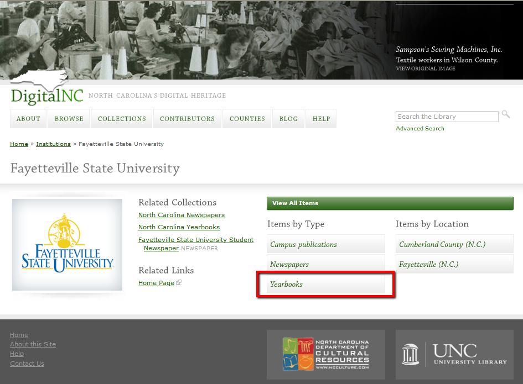Open Yearbooks under Items by Type

coord(286,284)
